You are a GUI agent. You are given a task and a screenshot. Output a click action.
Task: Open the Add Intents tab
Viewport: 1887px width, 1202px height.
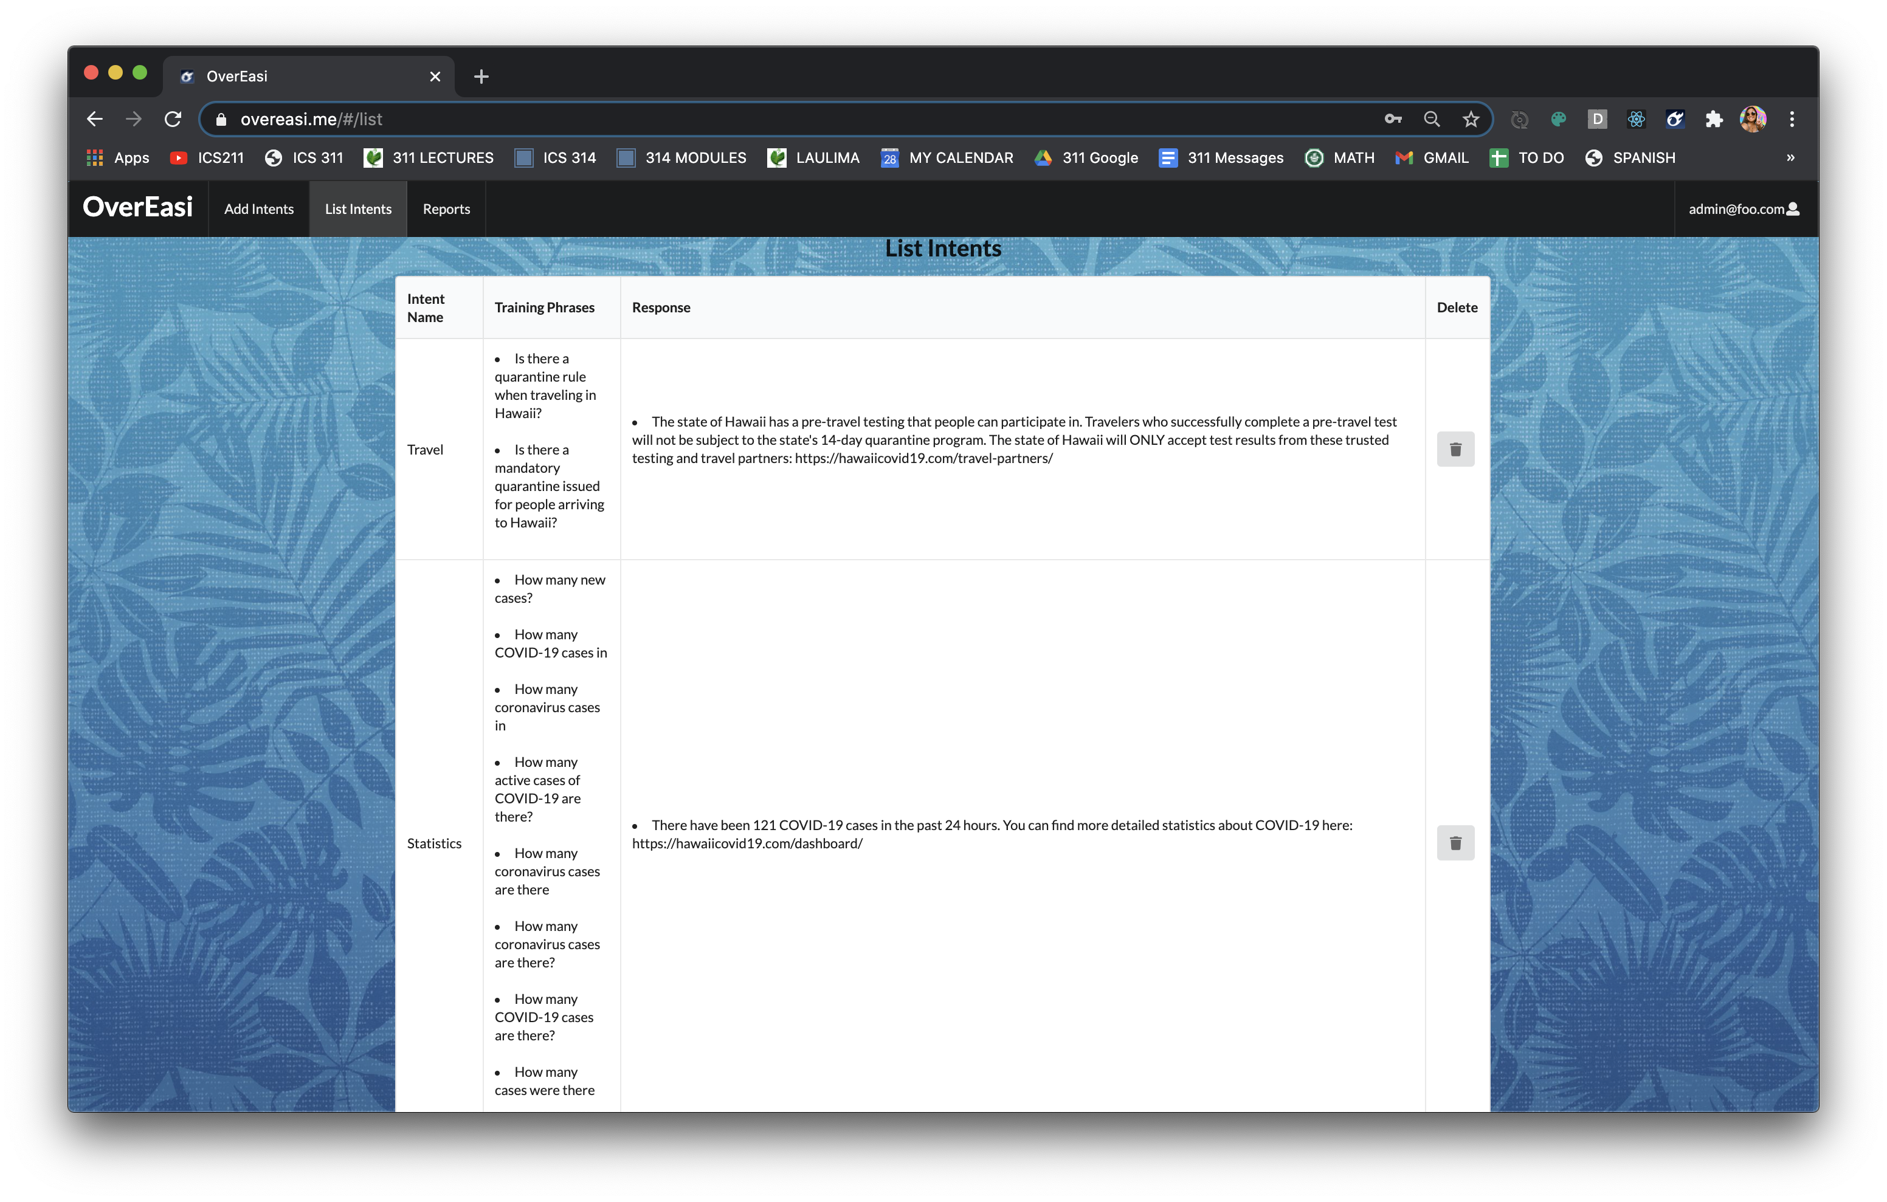[258, 209]
